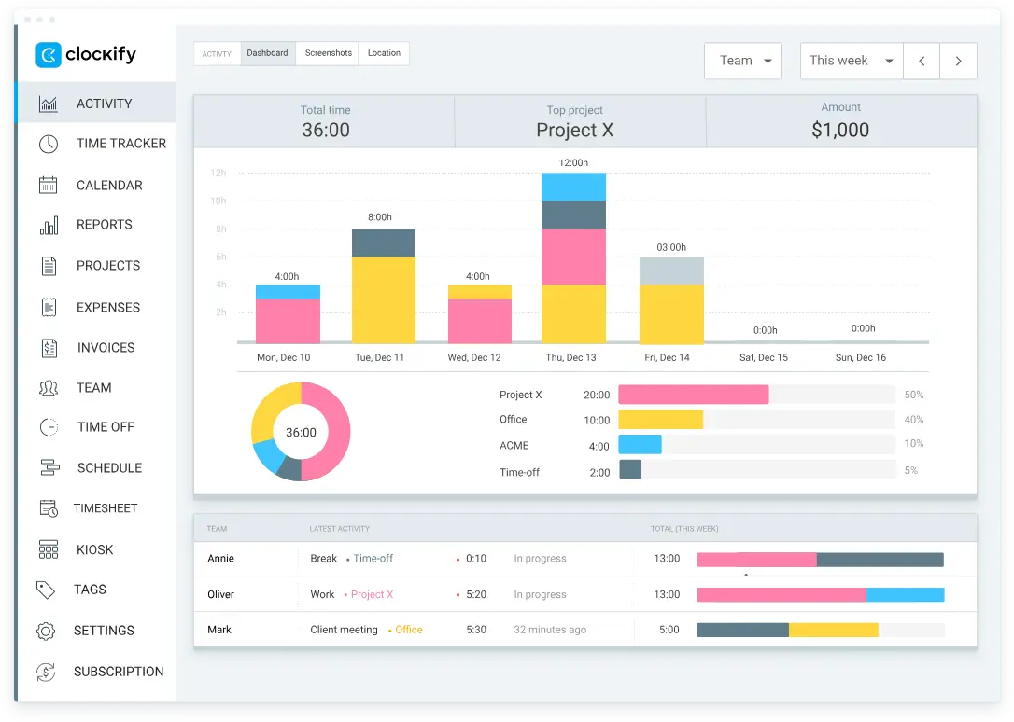Image resolution: width=1014 pixels, height=722 pixels.
Task: Click the Office link in Mark's row
Action: 409,630
